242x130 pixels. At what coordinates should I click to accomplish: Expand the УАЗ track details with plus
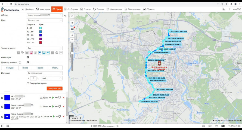point(2,98)
